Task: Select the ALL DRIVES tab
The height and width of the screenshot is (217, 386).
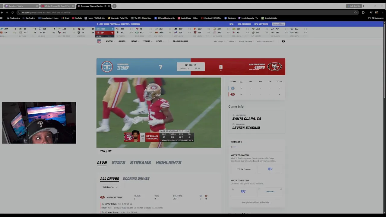Action: (109, 179)
